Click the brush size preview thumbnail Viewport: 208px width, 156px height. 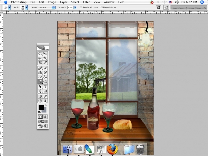(23, 7)
